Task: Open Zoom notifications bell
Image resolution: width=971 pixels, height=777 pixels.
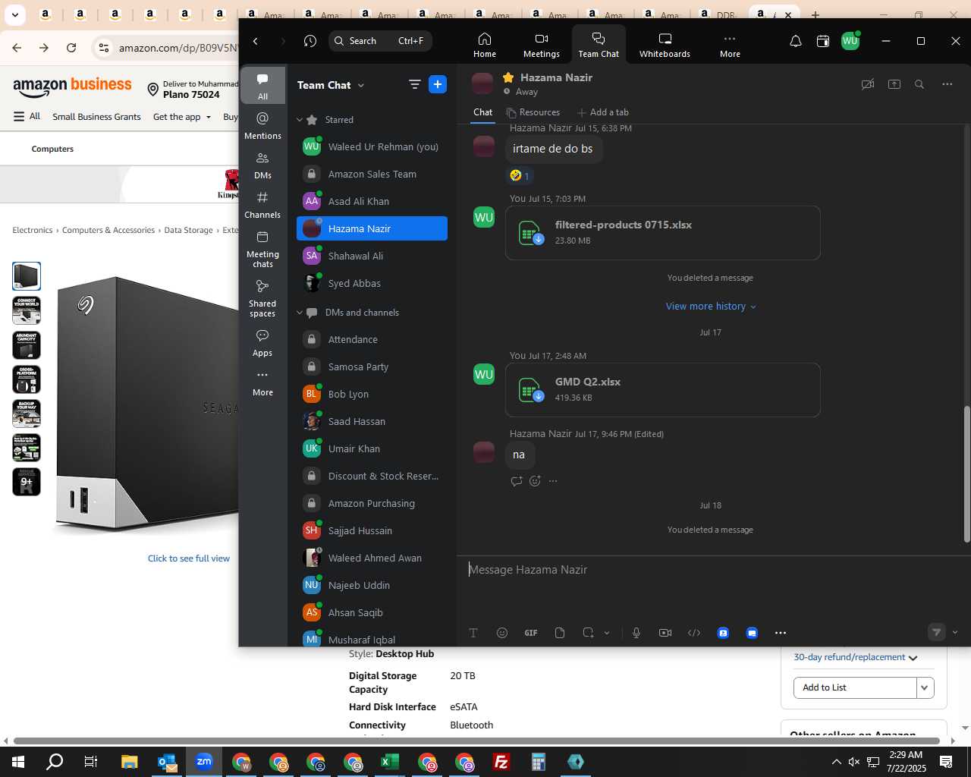Action: pos(796,41)
